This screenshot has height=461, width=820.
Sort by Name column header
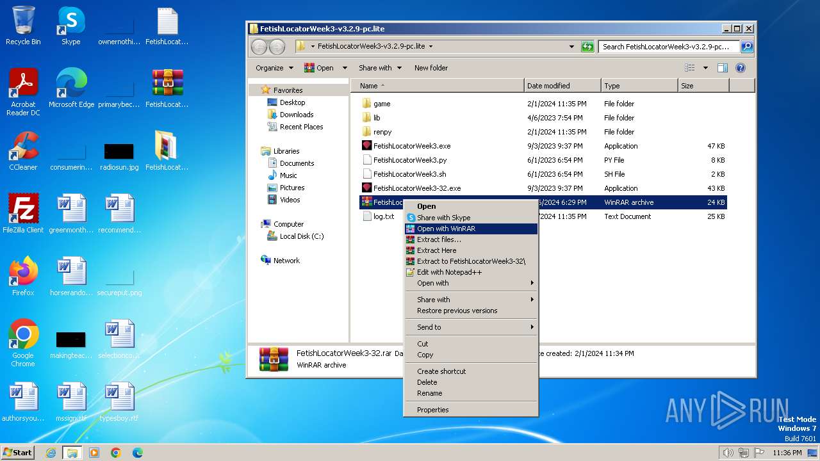tap(437, 86)
